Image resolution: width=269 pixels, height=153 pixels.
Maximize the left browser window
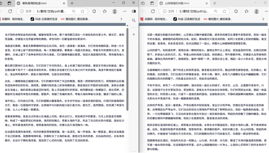(124, 3)
